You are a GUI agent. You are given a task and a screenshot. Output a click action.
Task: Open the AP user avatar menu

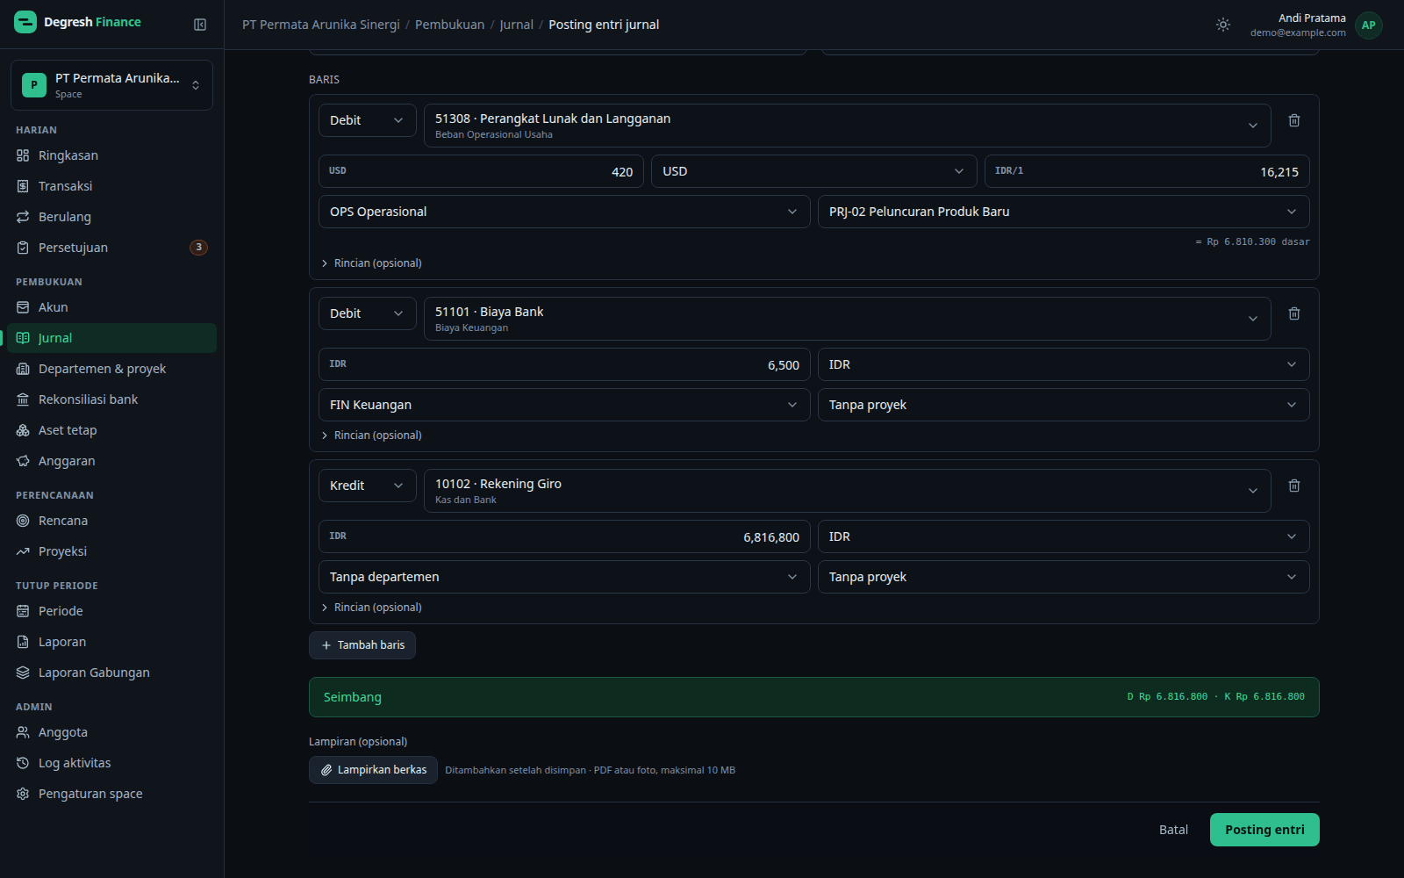pos(1368,25)
